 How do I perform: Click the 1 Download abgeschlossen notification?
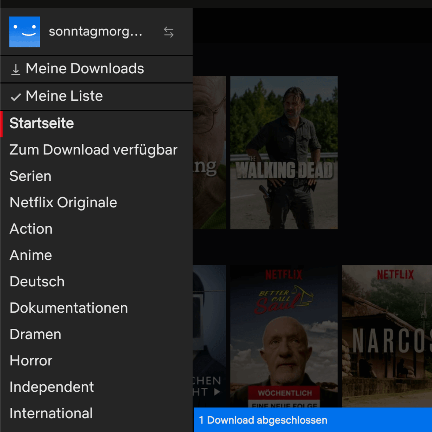click(x=313, y=420)
